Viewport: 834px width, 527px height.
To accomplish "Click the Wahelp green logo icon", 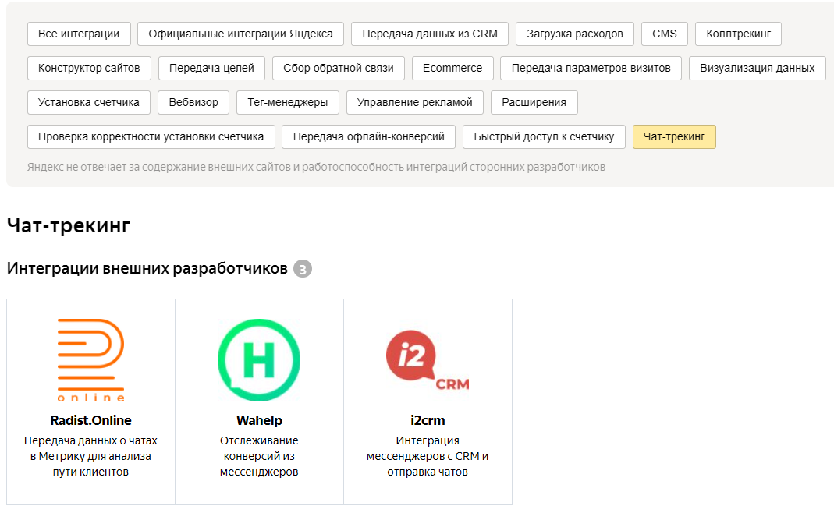I will [x=258, y=359].
